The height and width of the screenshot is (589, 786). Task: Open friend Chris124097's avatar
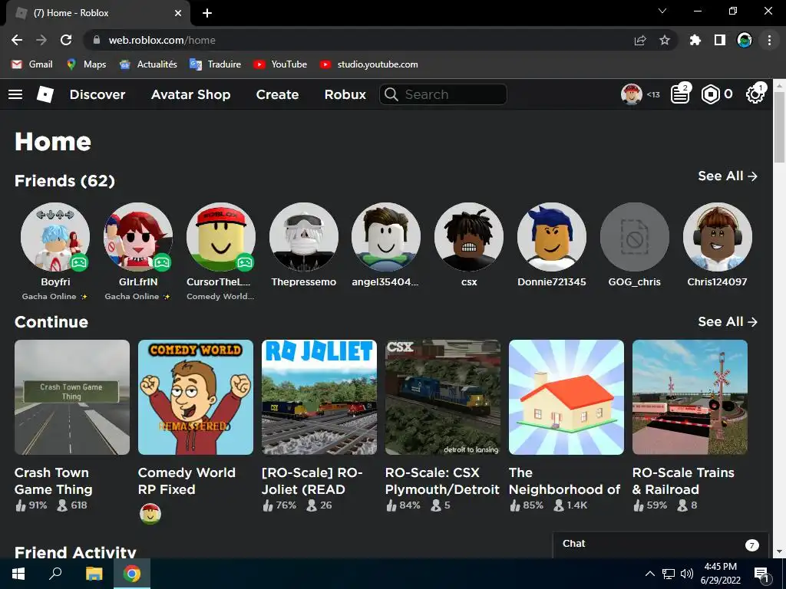point(717,237)
